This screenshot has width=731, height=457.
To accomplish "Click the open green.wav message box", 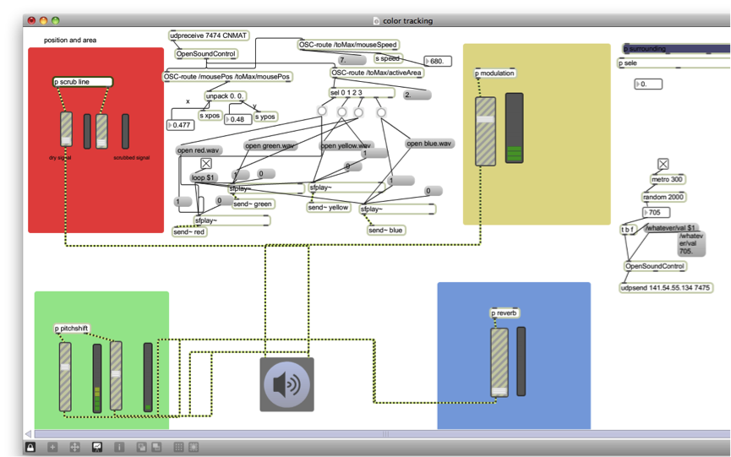I will 270,146.
